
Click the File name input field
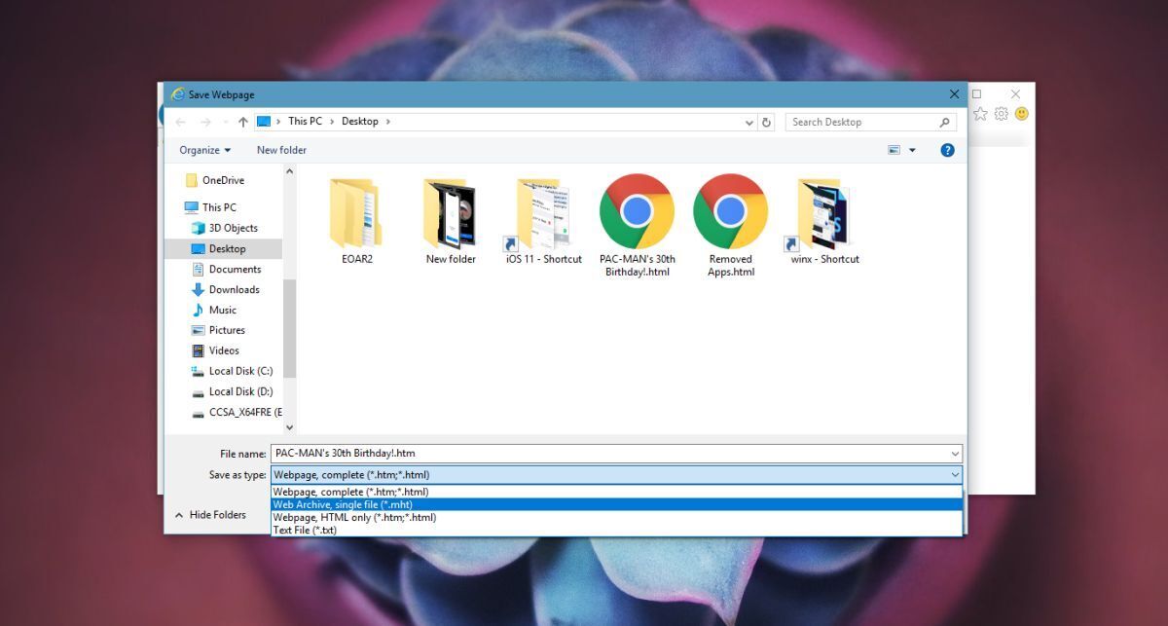point(608,454)
